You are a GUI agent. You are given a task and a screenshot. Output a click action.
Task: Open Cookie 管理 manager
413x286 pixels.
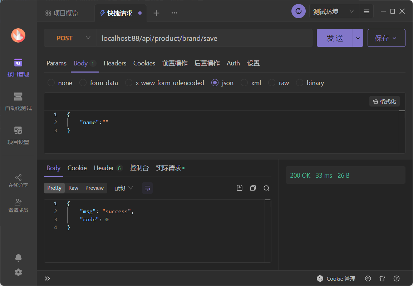tap(336, 278)
